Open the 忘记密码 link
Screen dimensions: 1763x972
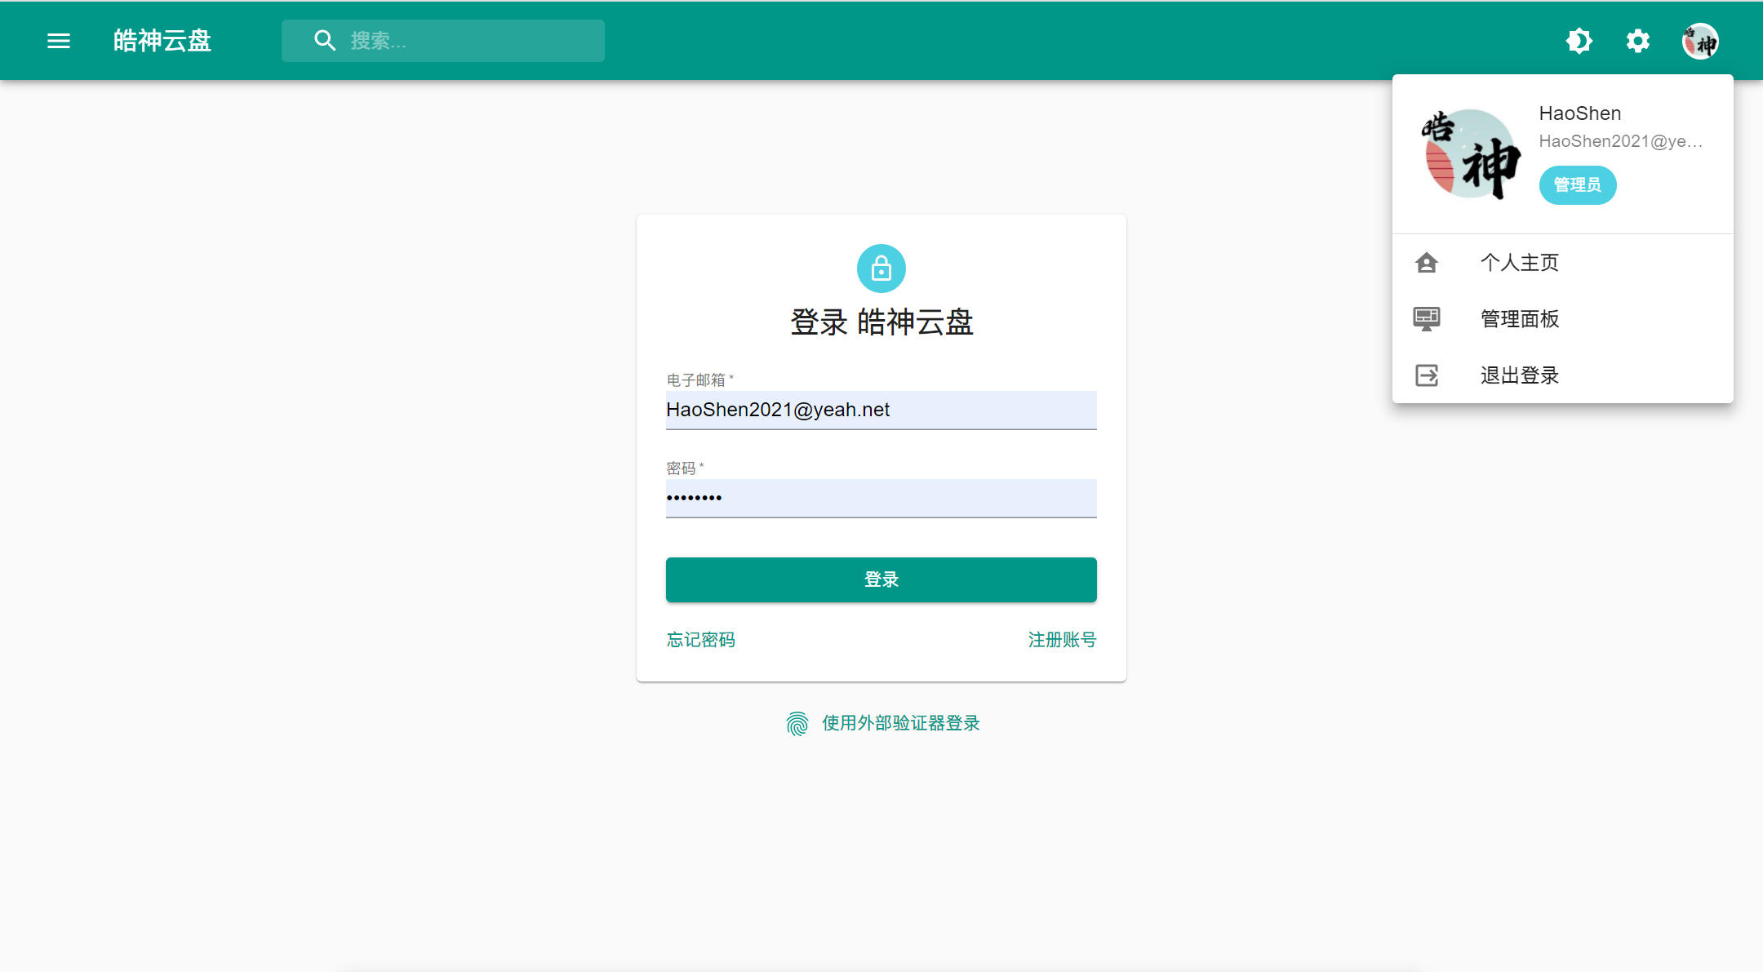coord(700,640)
